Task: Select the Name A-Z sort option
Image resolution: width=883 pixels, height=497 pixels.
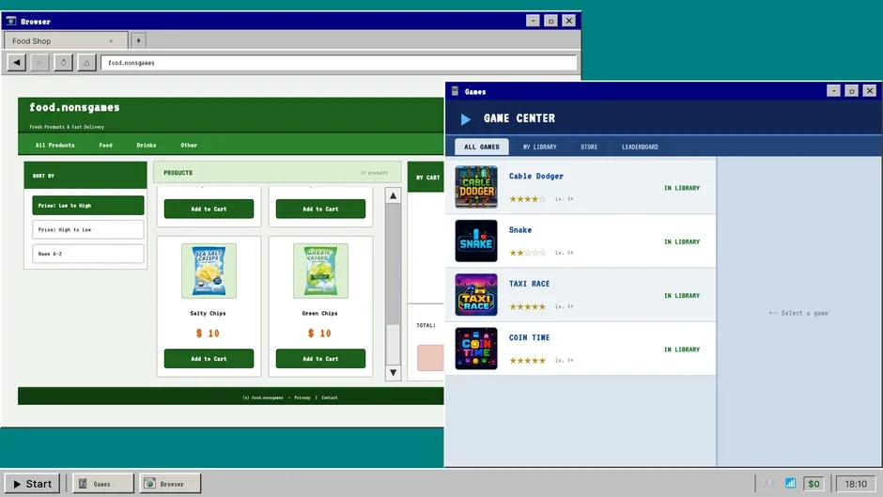Action: pos(88,254)
